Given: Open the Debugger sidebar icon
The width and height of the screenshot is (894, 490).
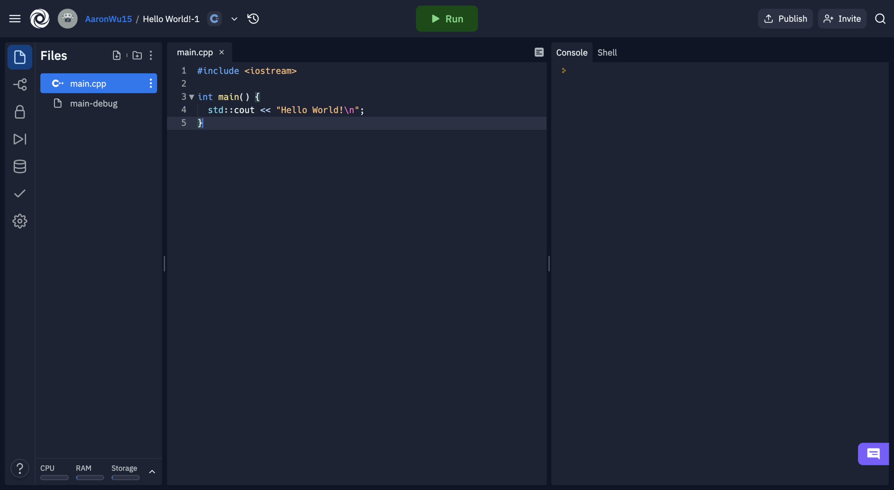Looking at the screenshot, I should (x=20, y=139).
